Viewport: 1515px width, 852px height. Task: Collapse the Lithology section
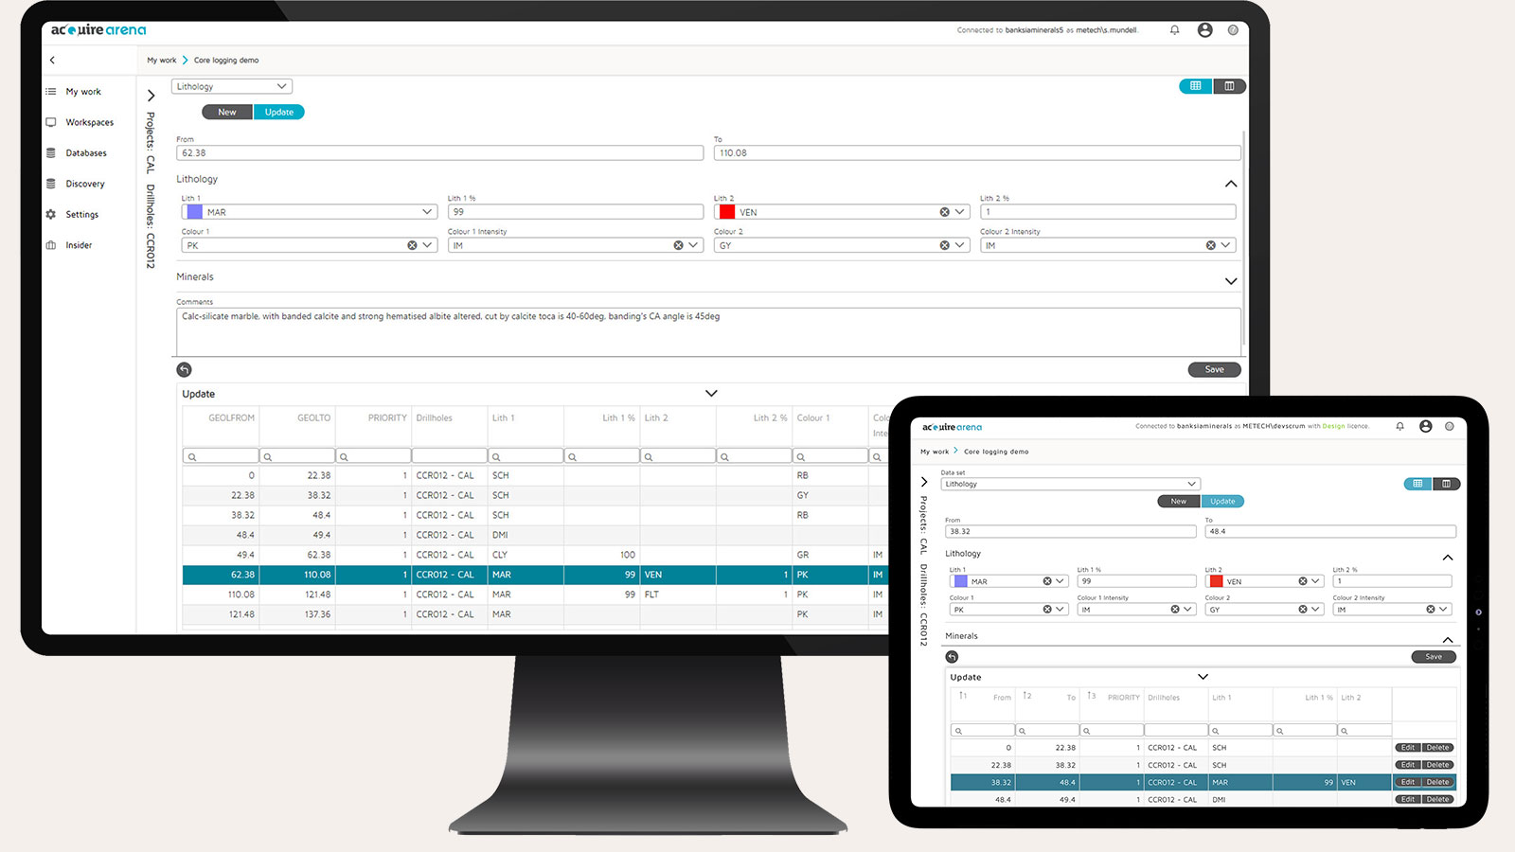point(1231,184)
